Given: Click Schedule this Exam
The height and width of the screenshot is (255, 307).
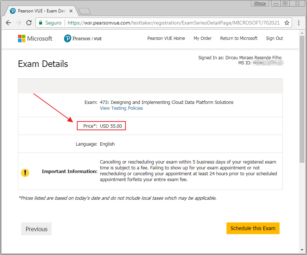Looking at the screenshot, I should click(x=253, y=228).
